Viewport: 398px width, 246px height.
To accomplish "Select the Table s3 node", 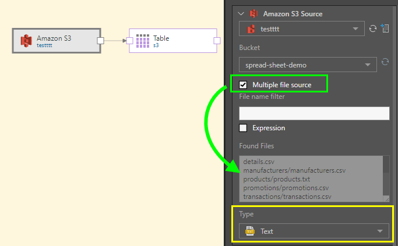I will [x=175, y=41].
